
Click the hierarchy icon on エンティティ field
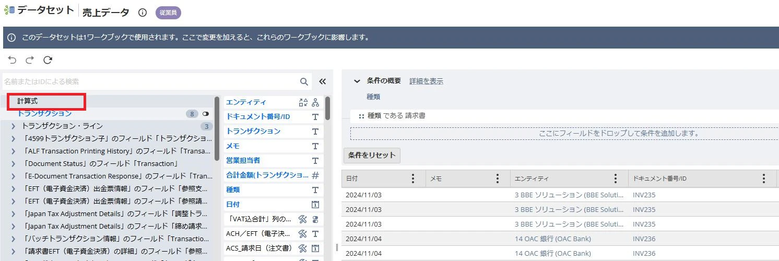click(x=315, y=102)
